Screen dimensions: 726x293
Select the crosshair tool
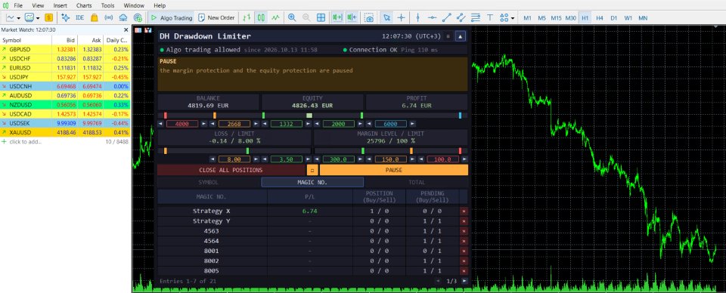[401, 17]
